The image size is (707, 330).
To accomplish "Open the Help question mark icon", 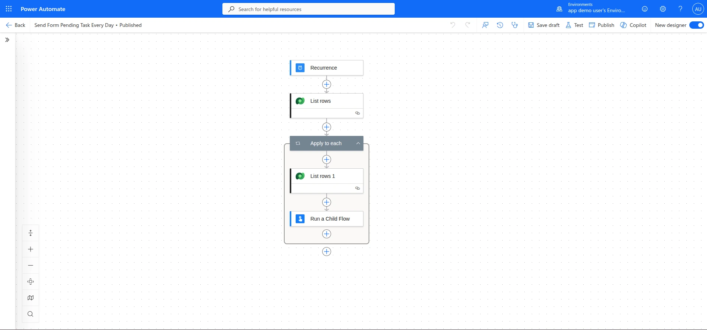I will 680,9.
